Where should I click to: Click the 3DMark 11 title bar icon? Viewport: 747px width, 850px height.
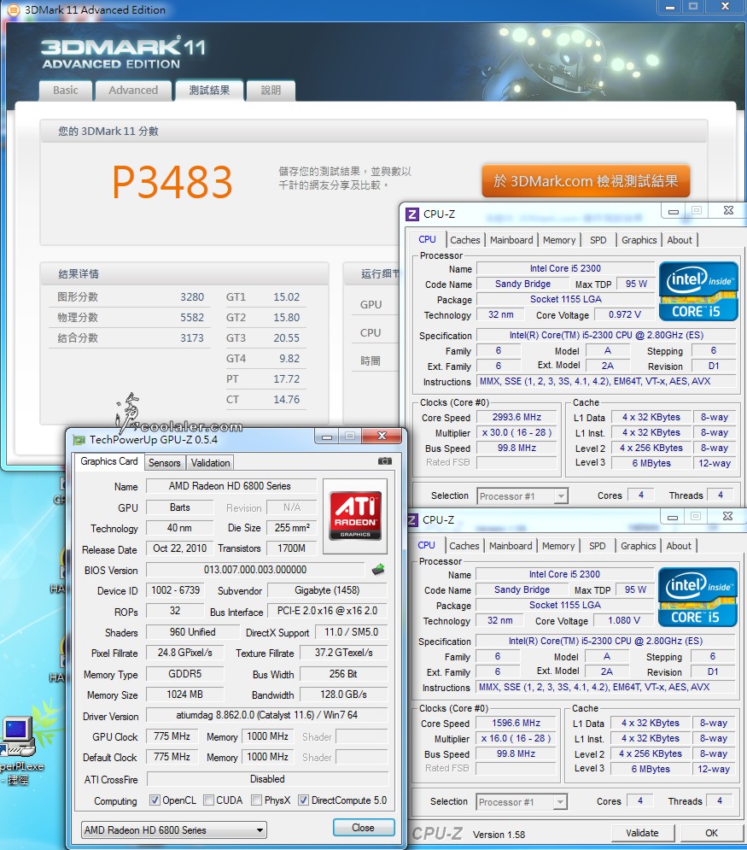14,9
